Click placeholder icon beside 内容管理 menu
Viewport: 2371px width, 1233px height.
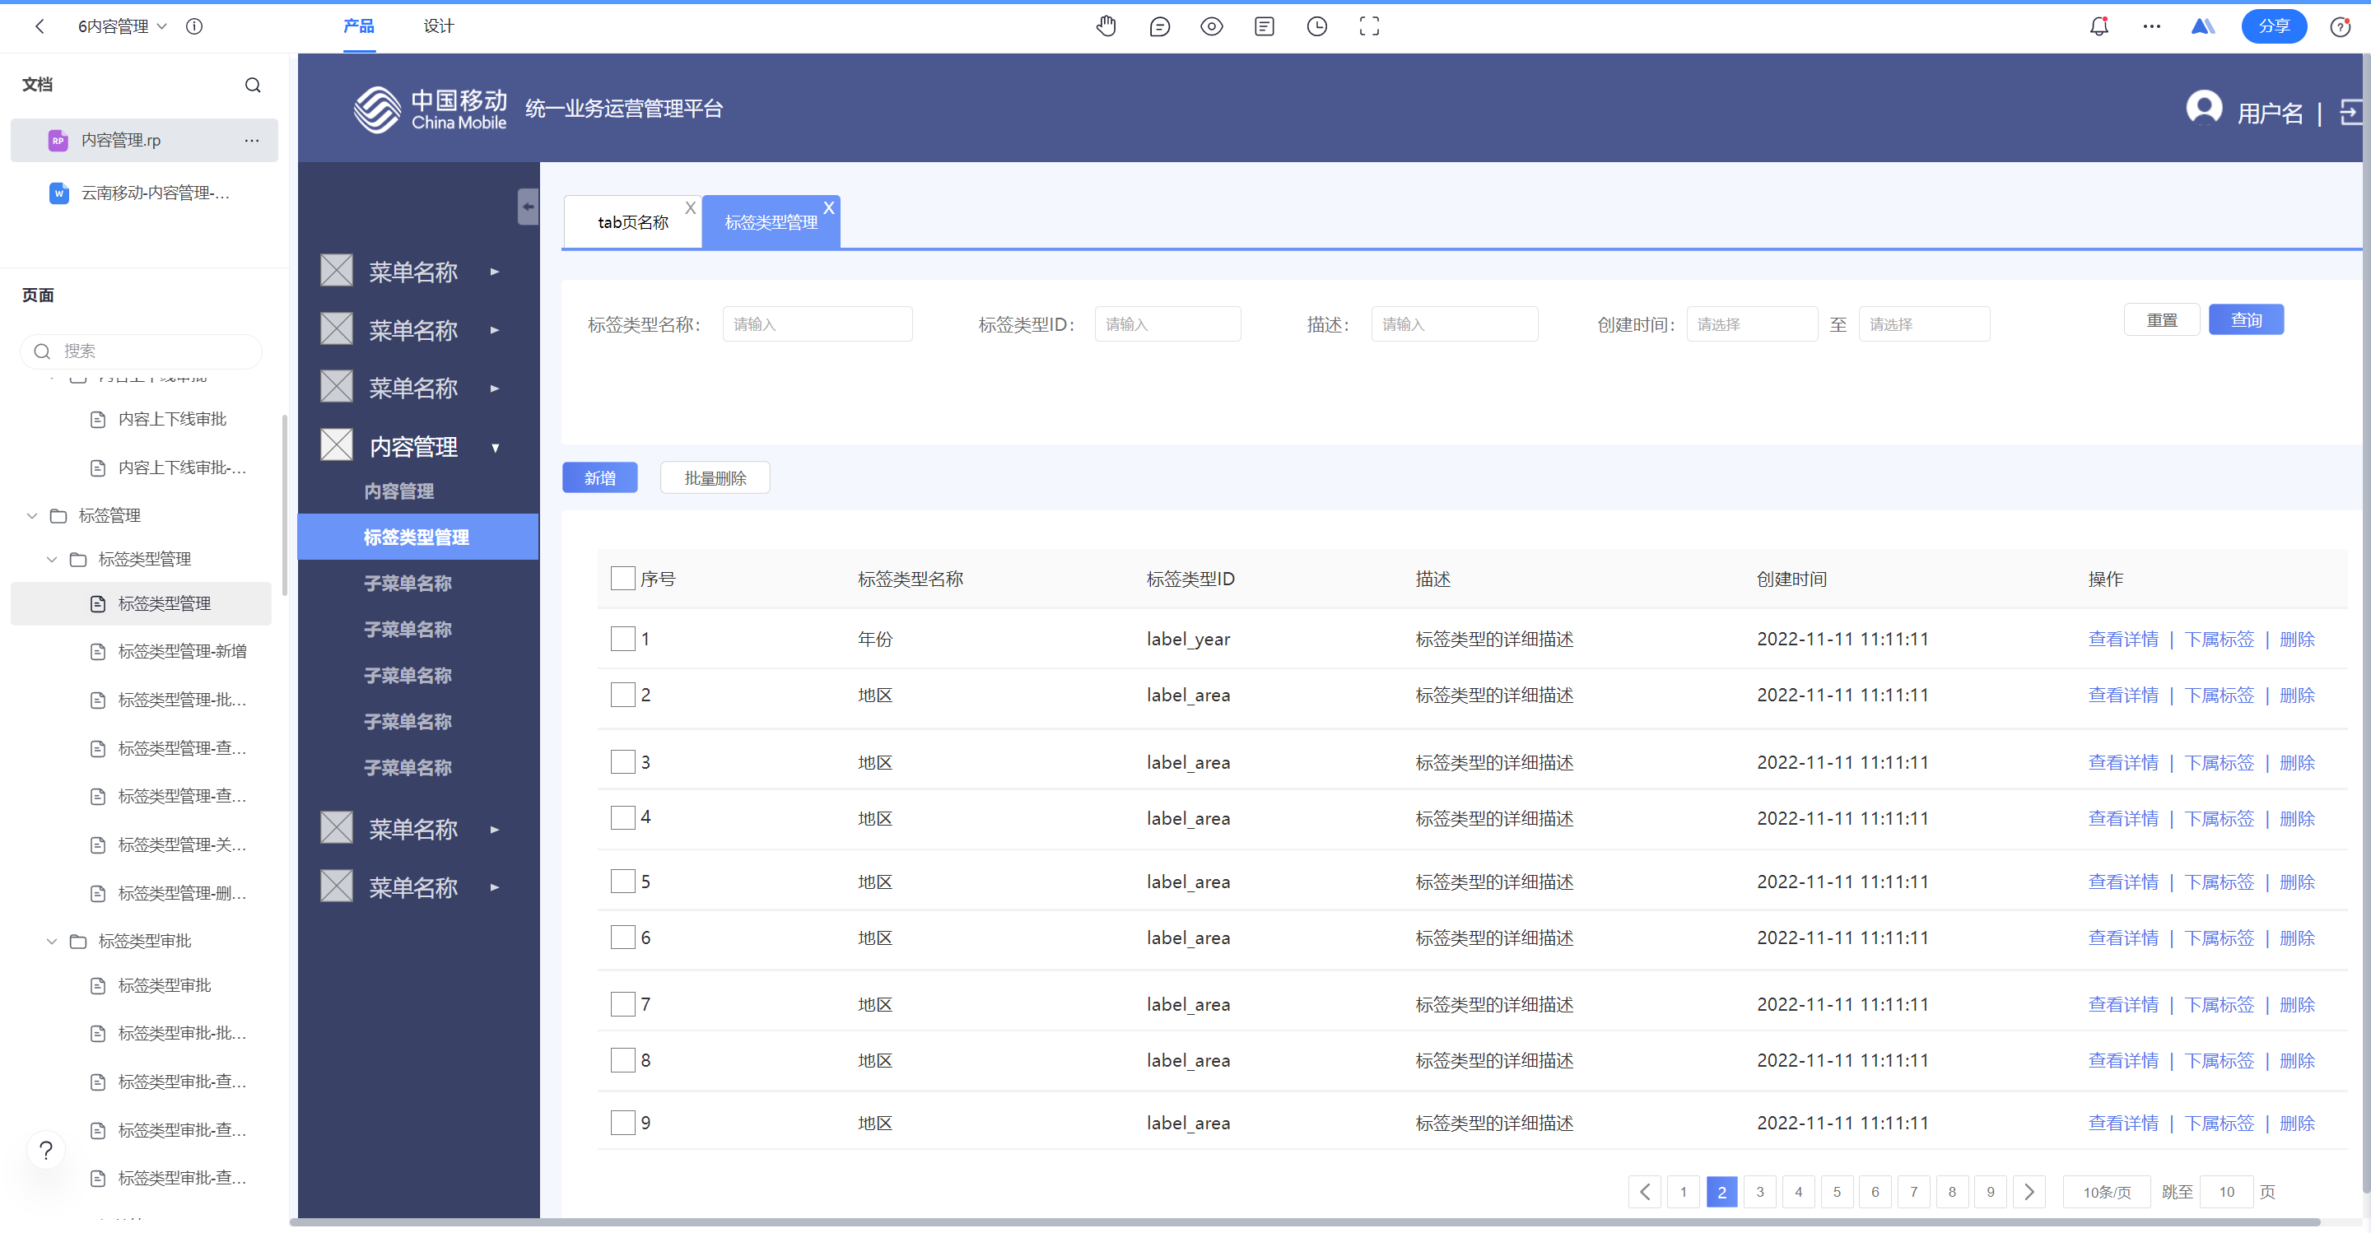[x=337, y=445]
